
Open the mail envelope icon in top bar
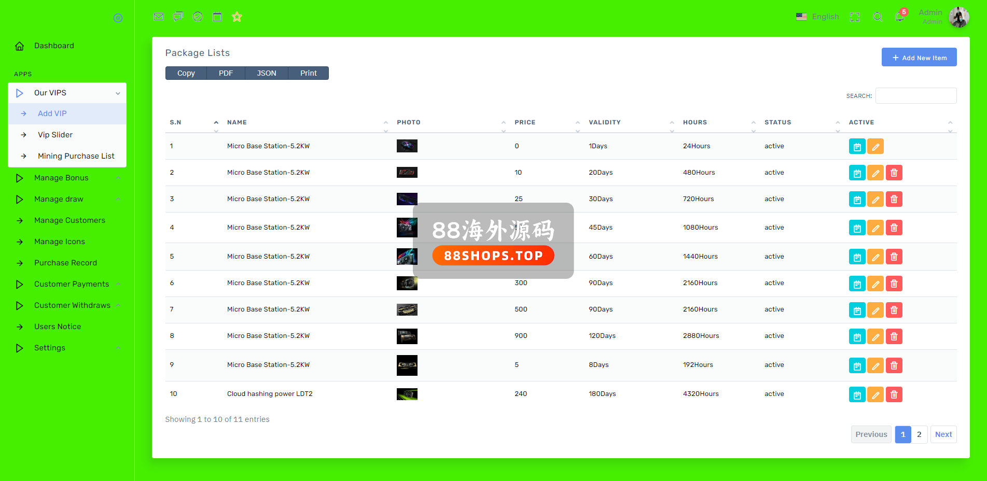[159, 17]
